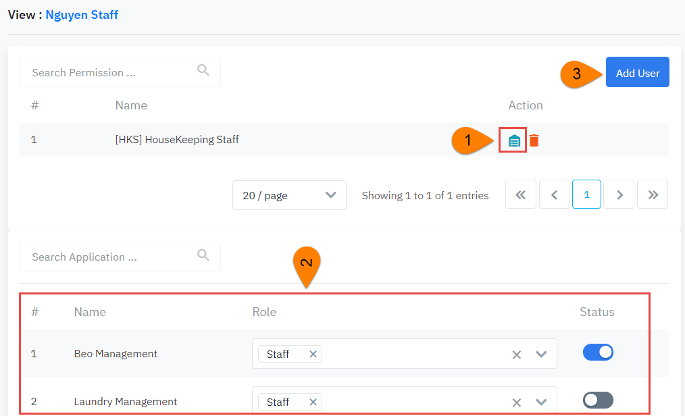Image resolution: width=685 pixels, height=416 pixels.
Task: Remove Staff tag from Laundry Management role
Action: tap(313, 402)
